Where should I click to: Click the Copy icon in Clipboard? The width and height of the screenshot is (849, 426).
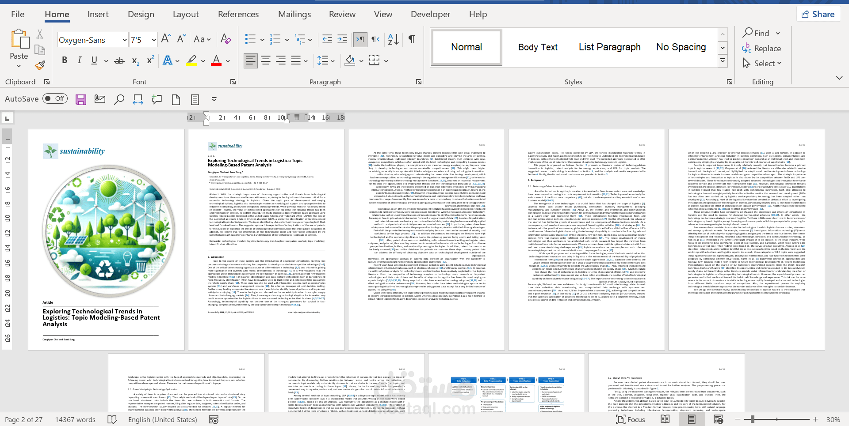pyautogui.click(x=40, y=50)
